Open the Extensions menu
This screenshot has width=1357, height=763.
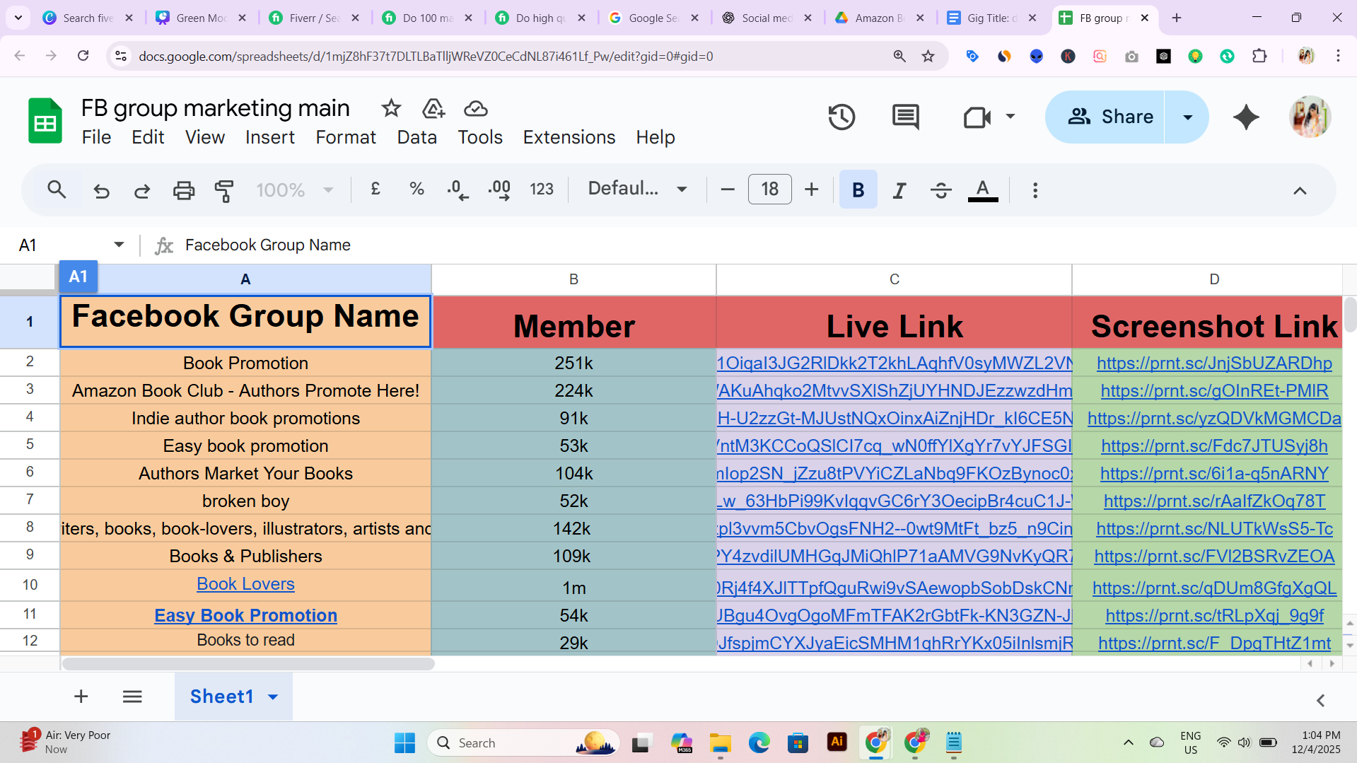(569, 137)
